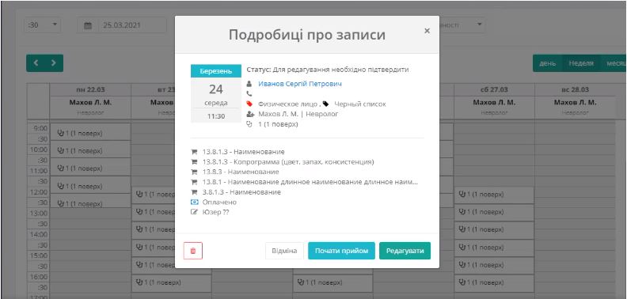Click the red tag icon near Физическое лицо
Viewport: 627px width, 299px height.
tap(250, 104)
